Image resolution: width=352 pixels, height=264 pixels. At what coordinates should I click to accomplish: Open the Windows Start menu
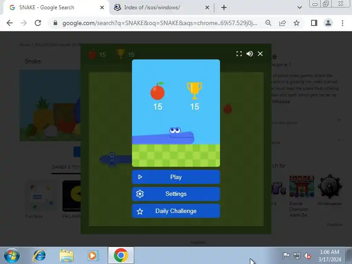coord(12,256)
